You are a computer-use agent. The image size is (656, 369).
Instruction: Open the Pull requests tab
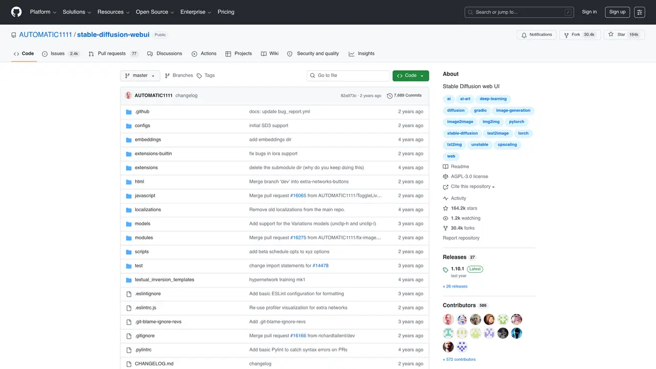[x=113, y=54]
